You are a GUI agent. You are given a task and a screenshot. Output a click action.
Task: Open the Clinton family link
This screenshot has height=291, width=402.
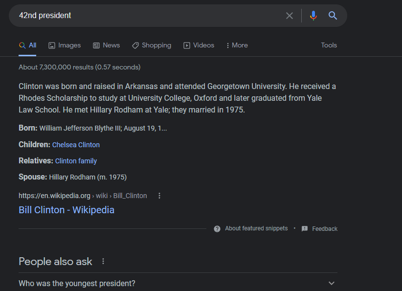click(76, 161)
